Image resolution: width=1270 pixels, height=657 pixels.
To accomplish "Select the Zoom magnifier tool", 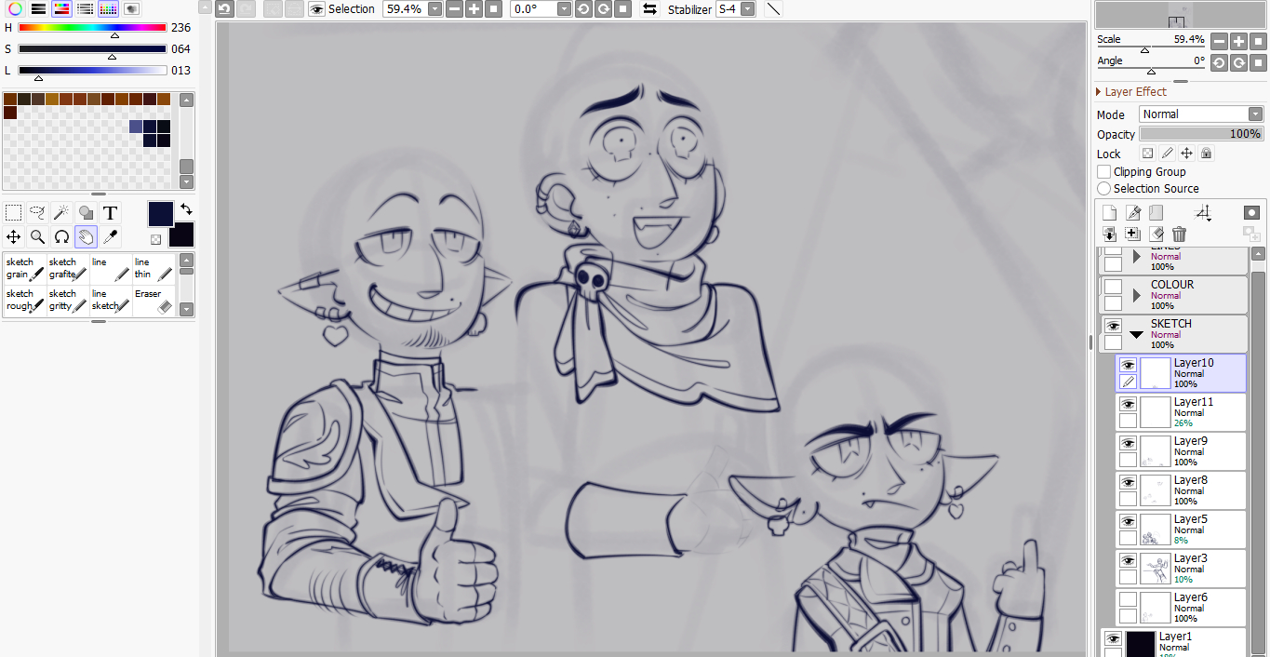I will (x=37, y=236).
